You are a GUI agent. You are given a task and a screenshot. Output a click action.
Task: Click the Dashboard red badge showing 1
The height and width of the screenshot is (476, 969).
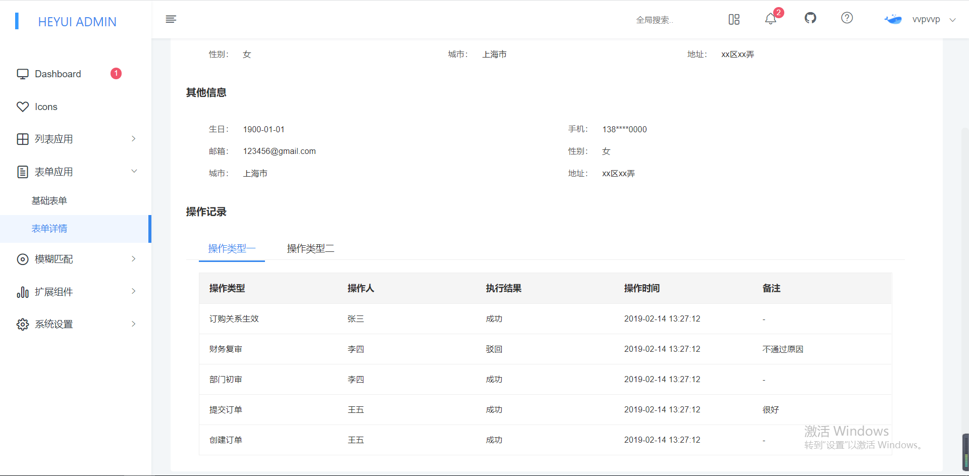tap(116, 74)
